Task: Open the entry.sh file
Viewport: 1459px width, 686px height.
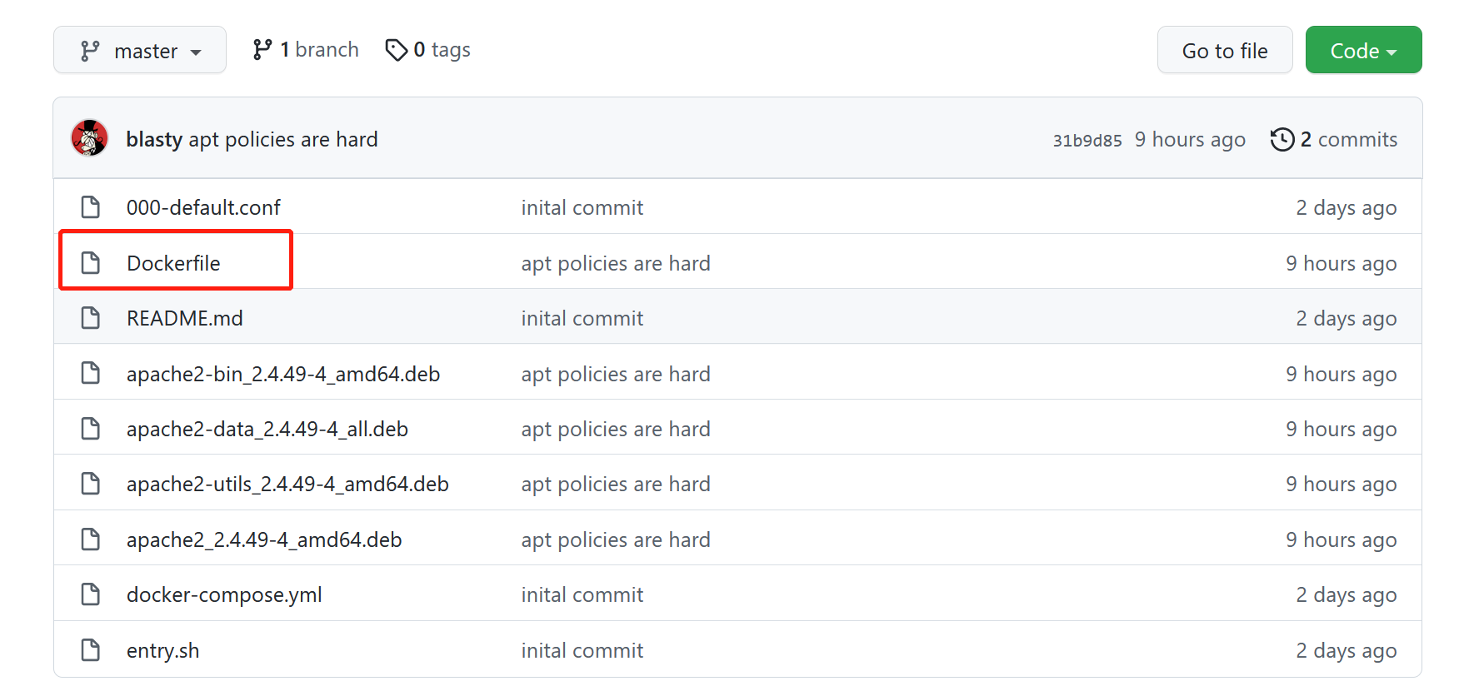Action: pyautogui.click(x=162, y=650)
